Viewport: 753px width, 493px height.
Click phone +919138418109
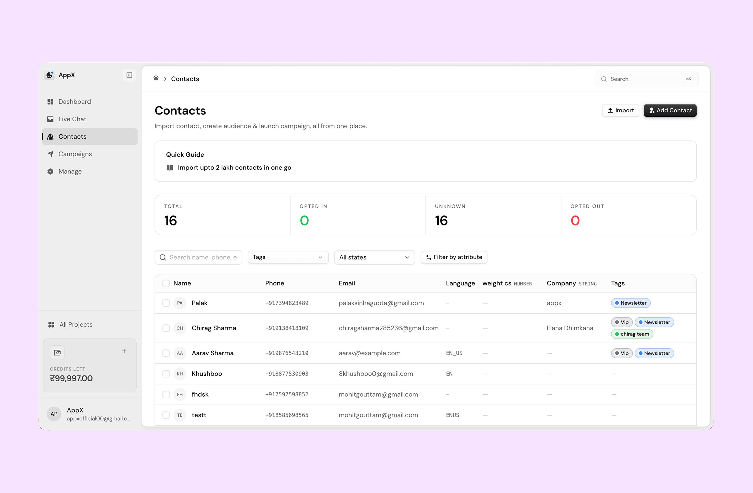(287, 328)
